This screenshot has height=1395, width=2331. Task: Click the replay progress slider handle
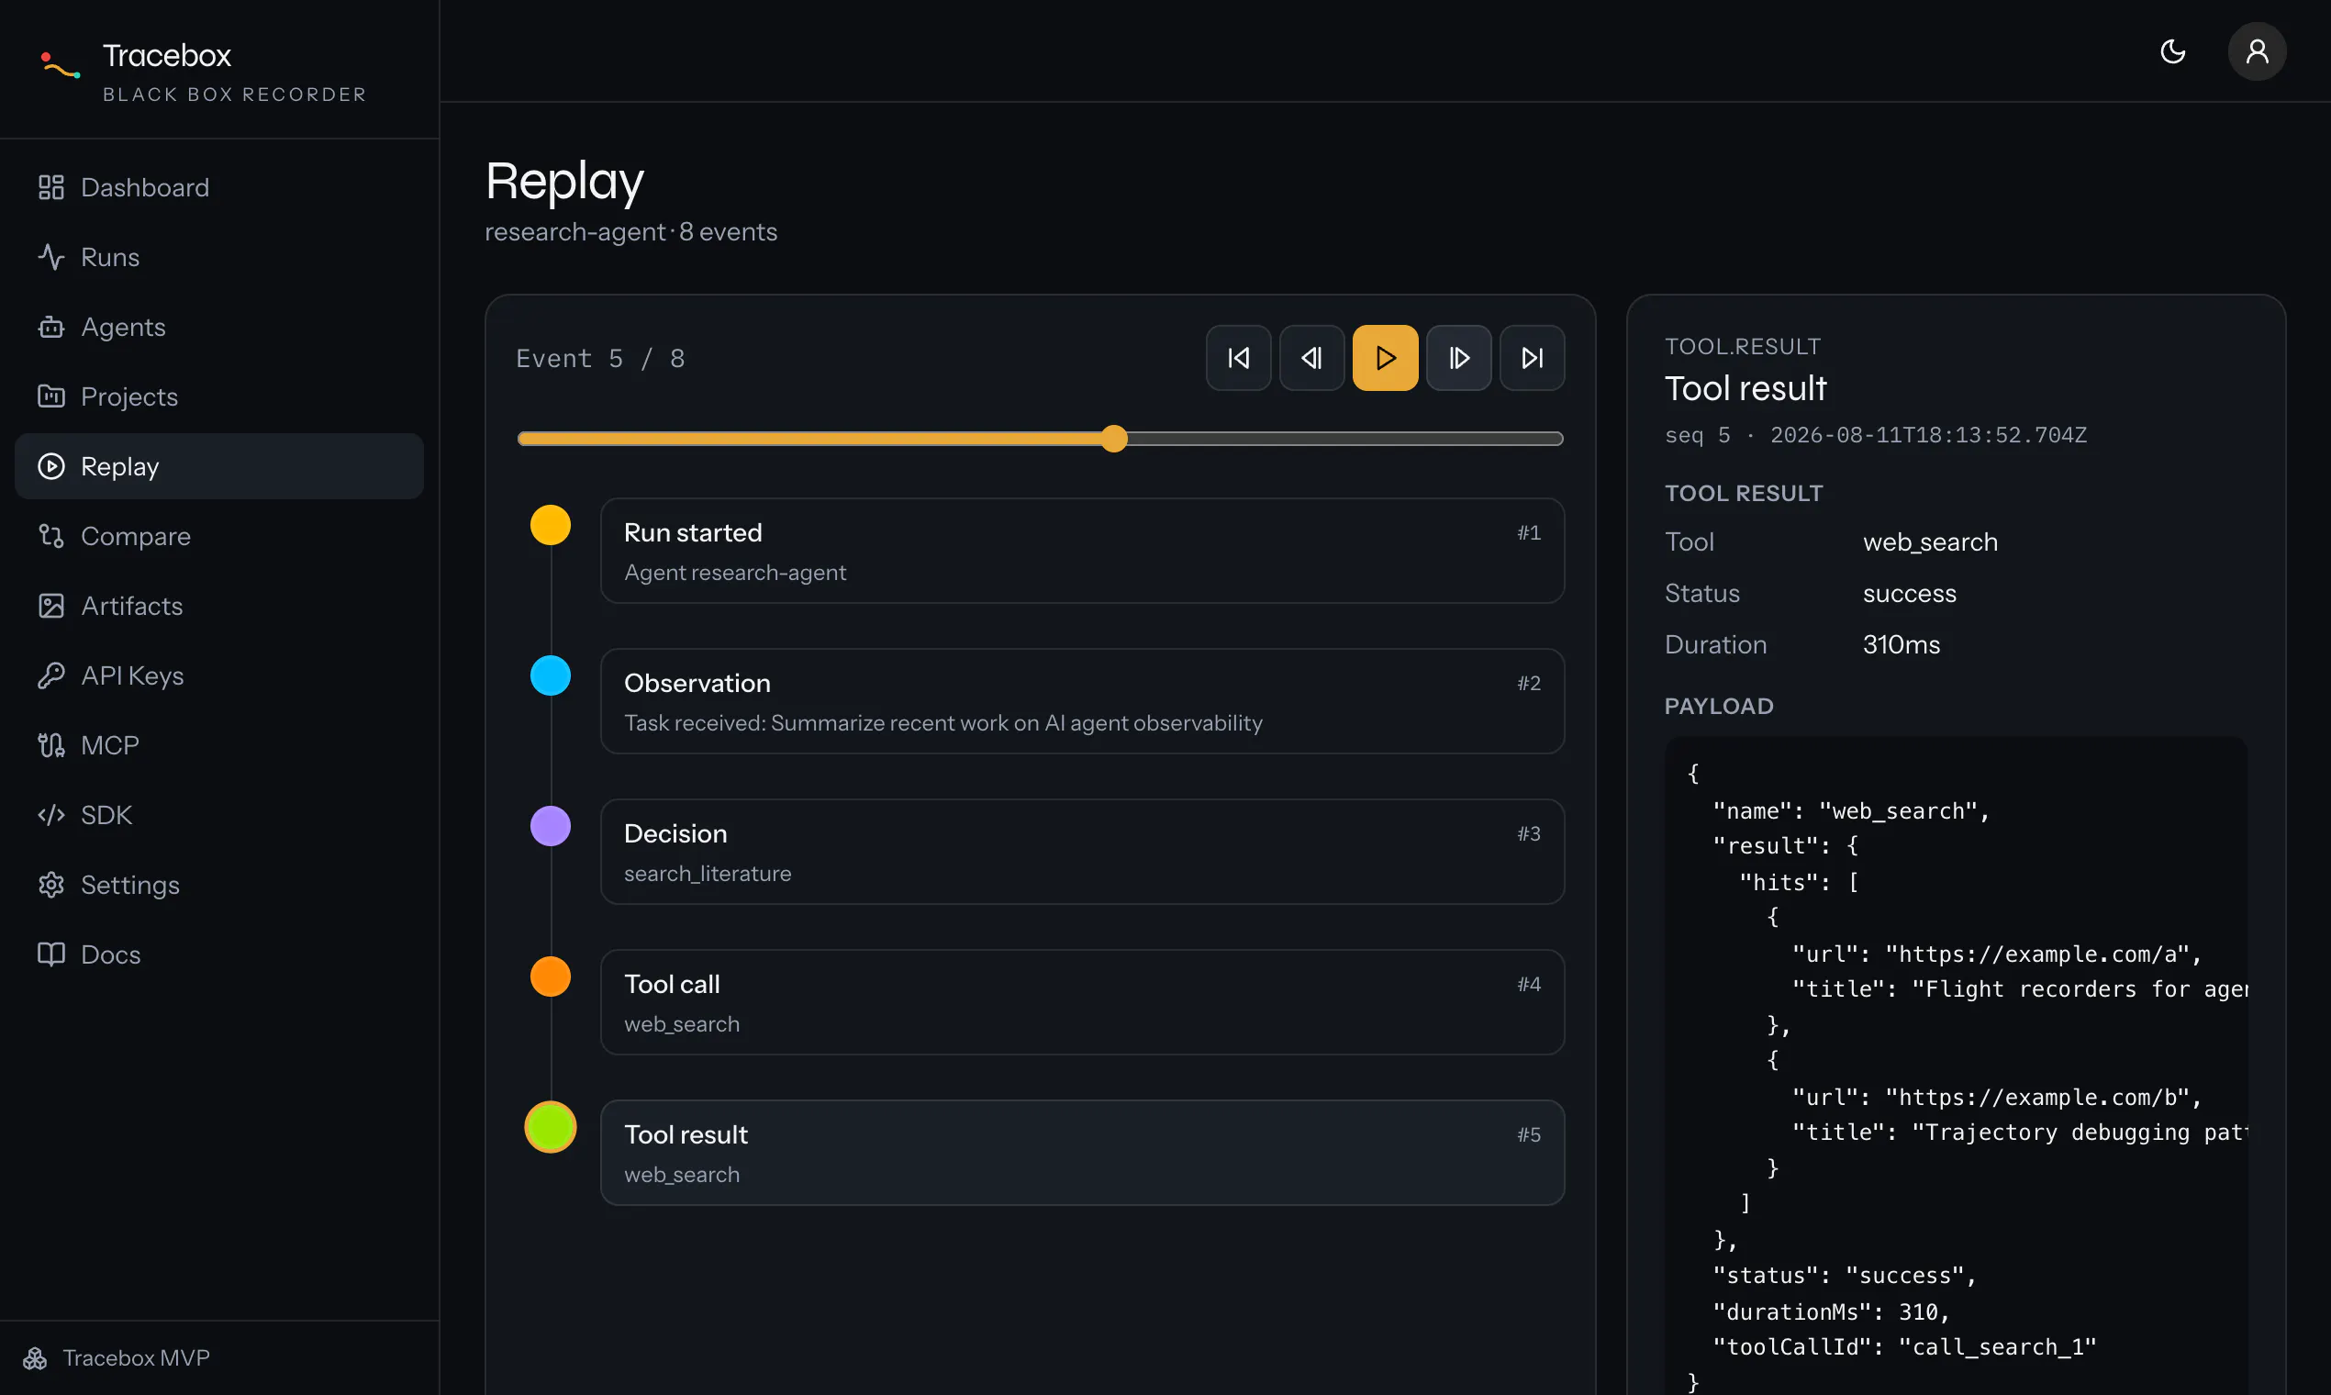click(x=1113, y=438)
